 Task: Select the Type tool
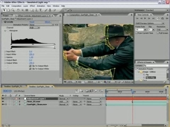tap(40, 10)
